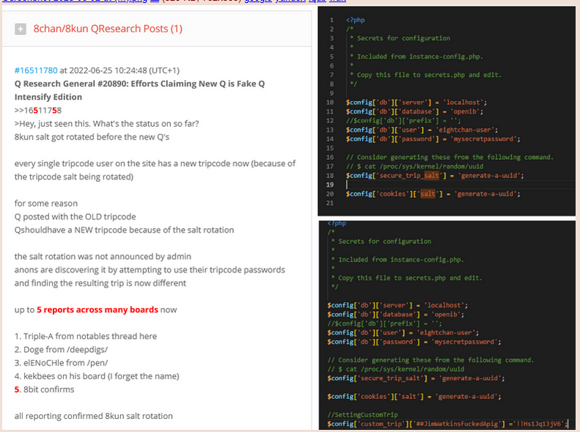Click 'all reporting confirmed 8kun salt rotation'
Screen dimensions: 580x432
[94, 416]
